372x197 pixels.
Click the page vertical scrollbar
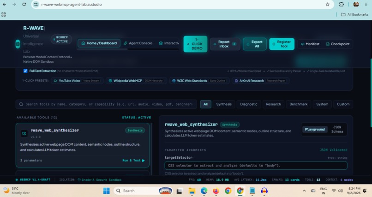(370, 92)
